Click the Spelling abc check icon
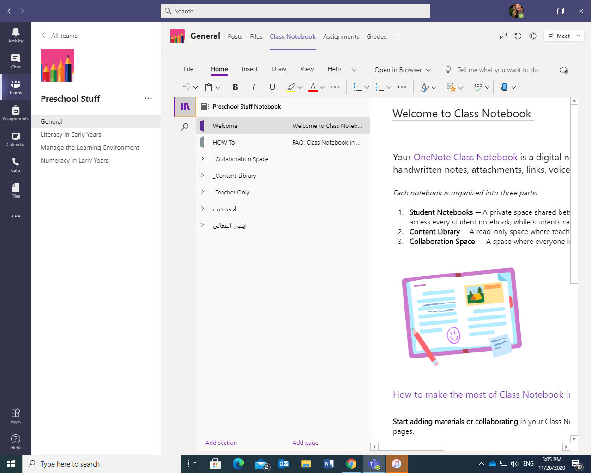Screen dimensions: 591x473 coord(478,87)
